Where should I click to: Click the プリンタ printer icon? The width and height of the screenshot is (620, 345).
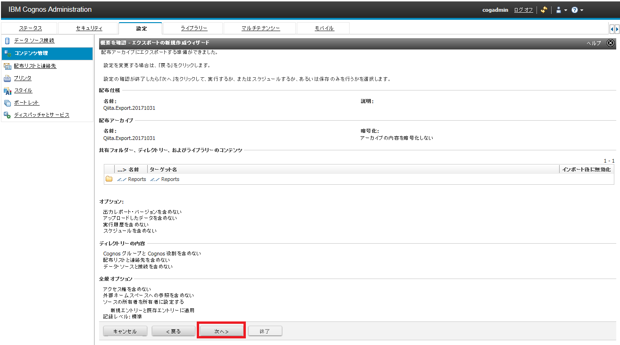7,78
